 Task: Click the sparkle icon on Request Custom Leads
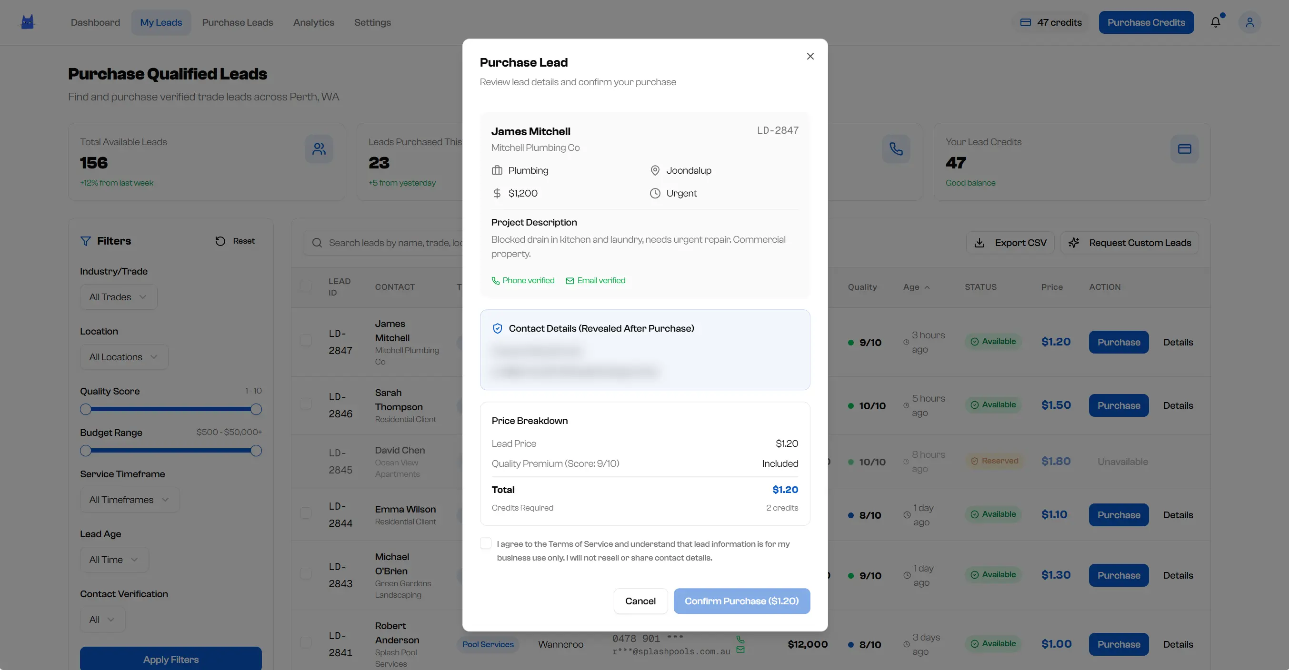point(1073,243)
